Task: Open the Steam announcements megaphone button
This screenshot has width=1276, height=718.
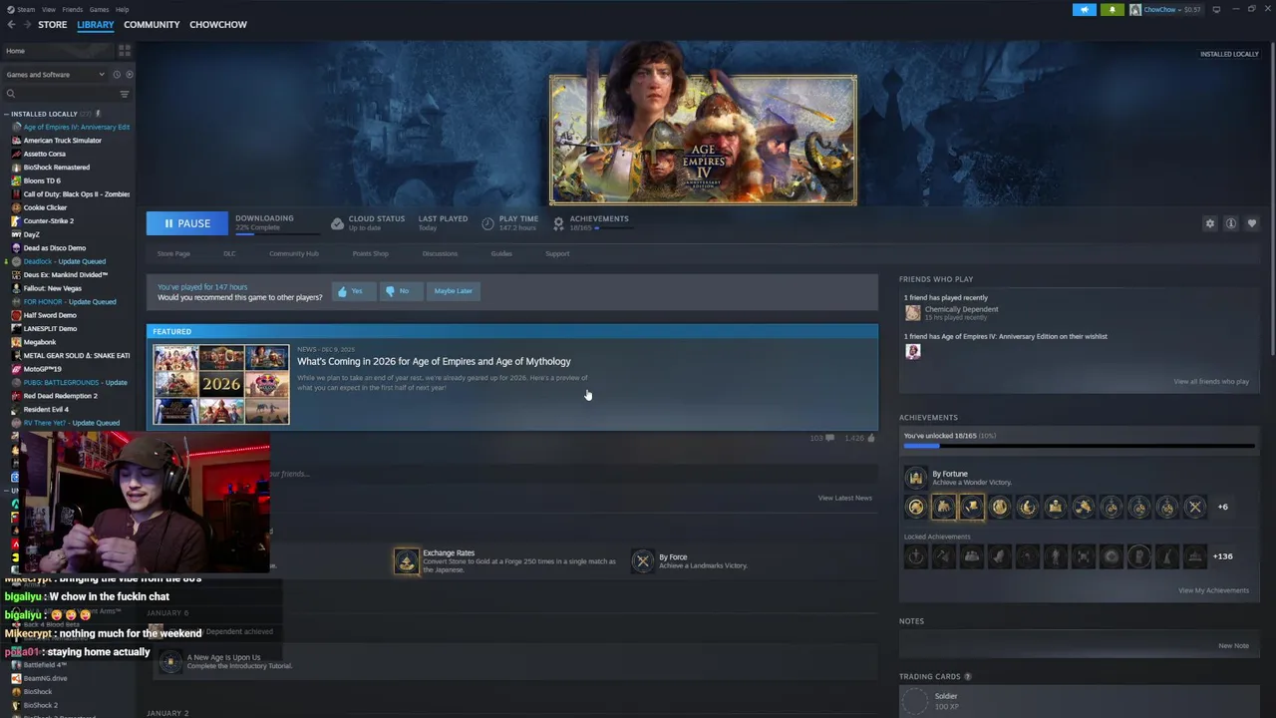Action: click(1085, 10)
